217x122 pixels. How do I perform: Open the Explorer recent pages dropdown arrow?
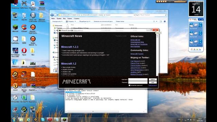58,15
